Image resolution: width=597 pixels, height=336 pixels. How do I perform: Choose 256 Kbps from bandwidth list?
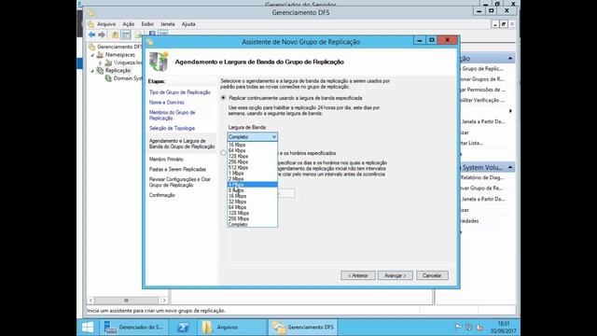click(x=253, y=161)
